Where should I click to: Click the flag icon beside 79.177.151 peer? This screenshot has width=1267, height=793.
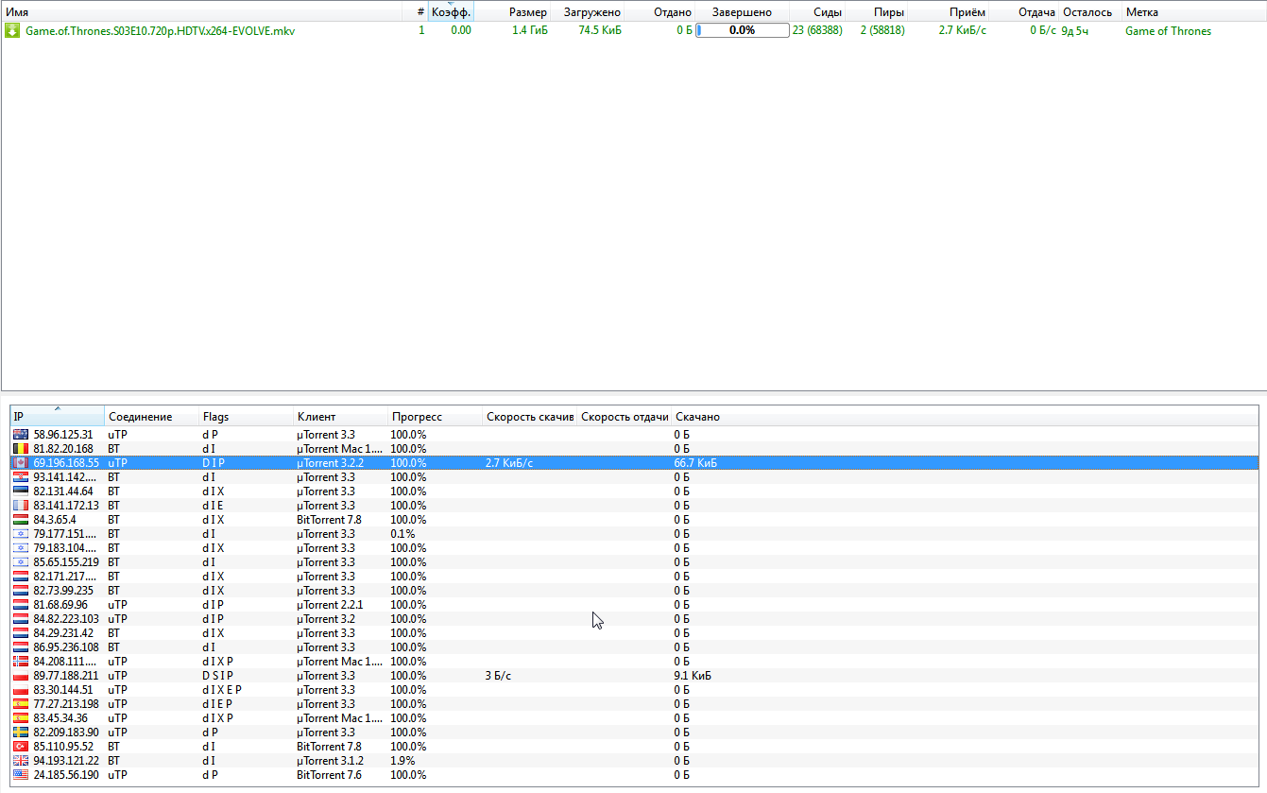point(21,534)
